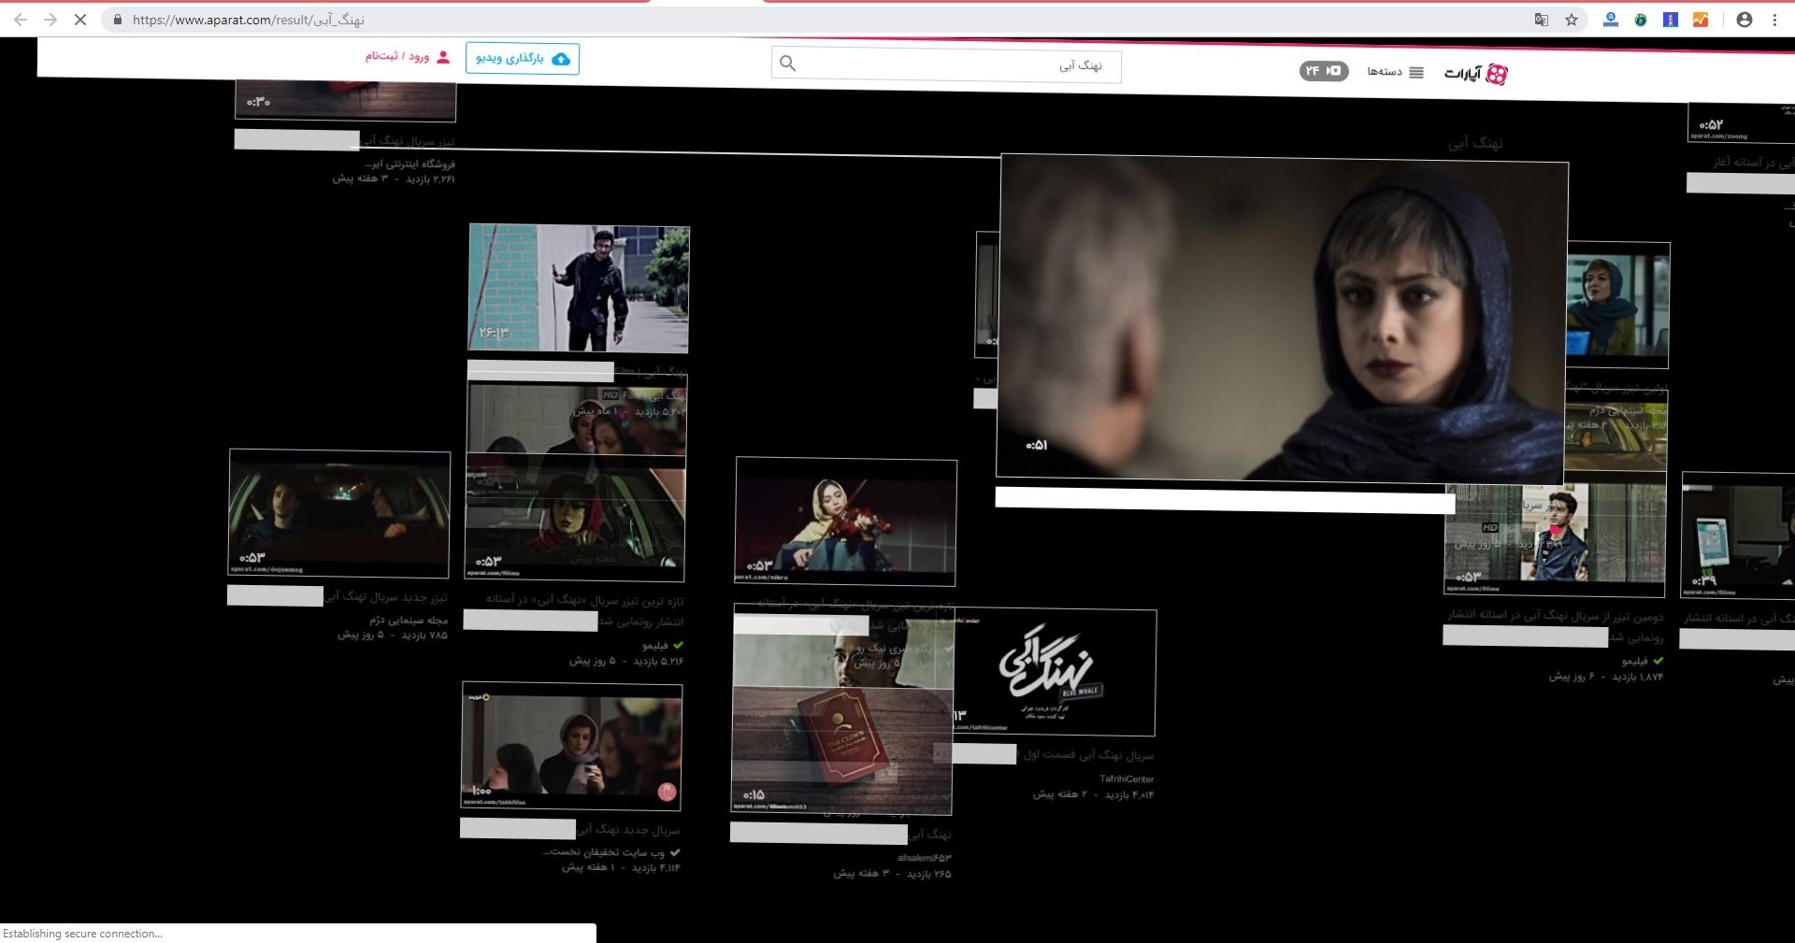1795x943 pixels.
Task: Open the red book 0:15 thumbnail
Action: point(841,750)
